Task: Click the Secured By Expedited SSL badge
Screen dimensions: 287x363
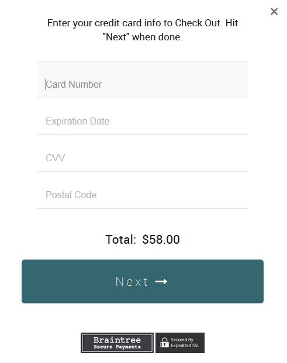Action: (180, 343)
